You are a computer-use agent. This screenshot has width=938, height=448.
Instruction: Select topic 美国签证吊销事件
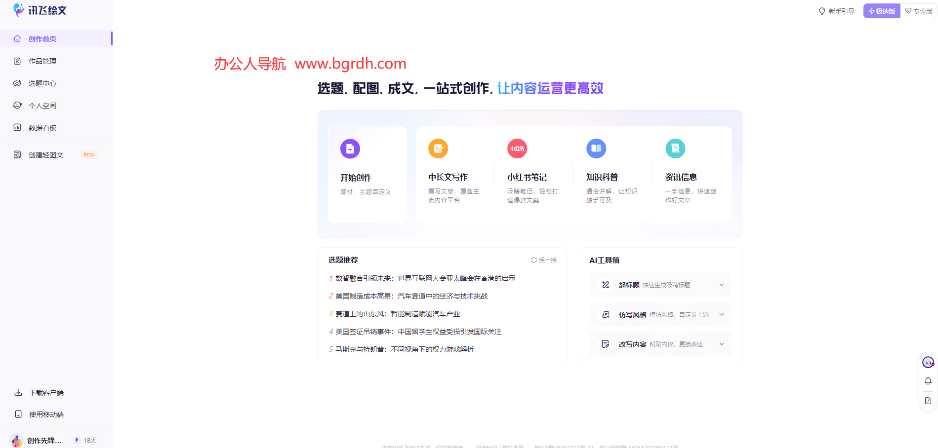[418, 332]
